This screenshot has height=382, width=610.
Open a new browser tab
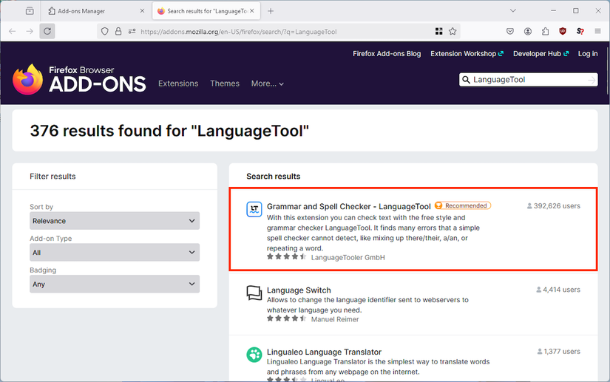pos(271,11)
